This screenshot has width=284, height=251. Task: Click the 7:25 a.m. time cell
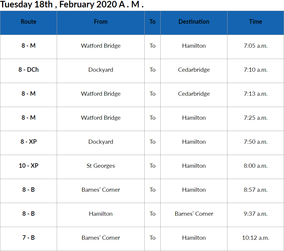click(x=256, y=118)
